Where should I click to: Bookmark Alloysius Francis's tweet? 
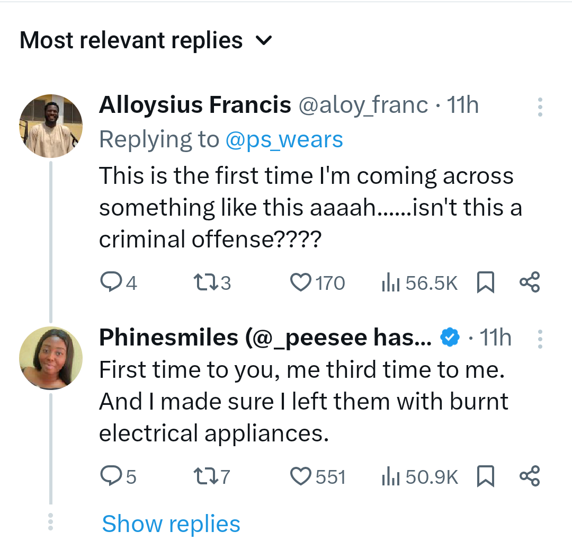486,283
